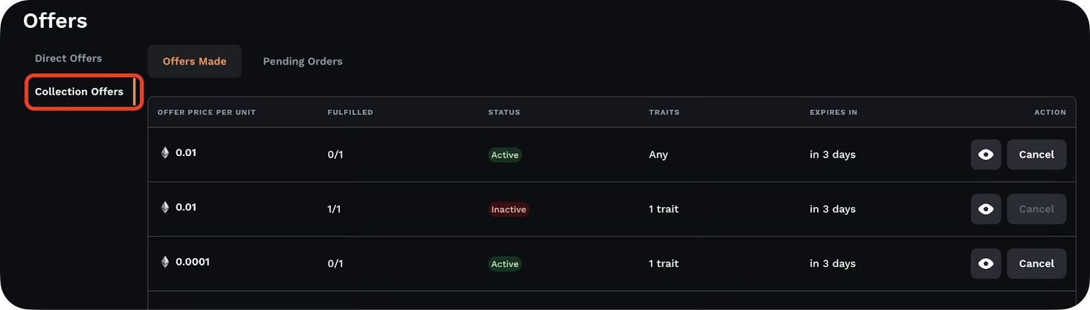Click the Expires In column header
1090x310 pixels.
click(833, 112)
